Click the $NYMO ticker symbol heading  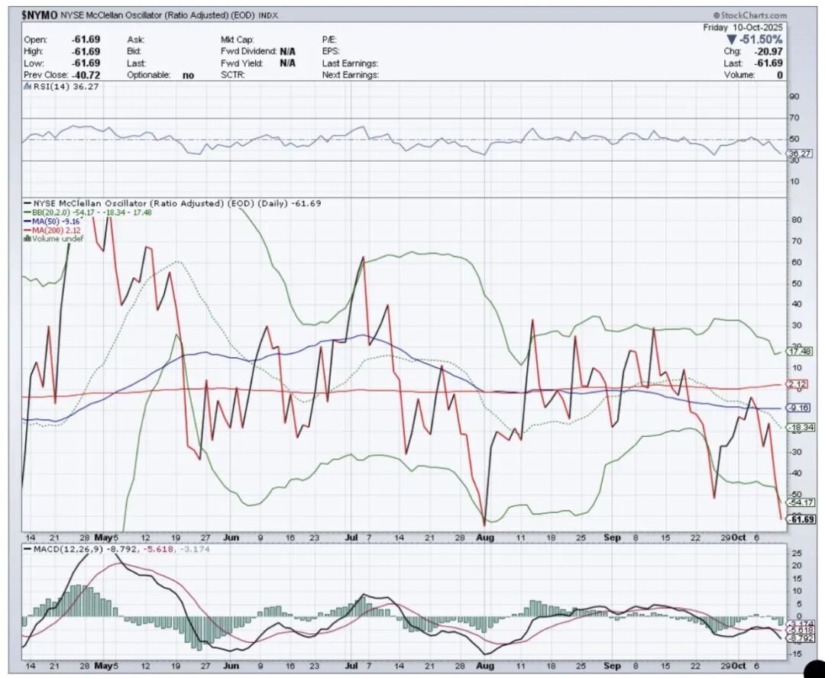coord(40,15)
